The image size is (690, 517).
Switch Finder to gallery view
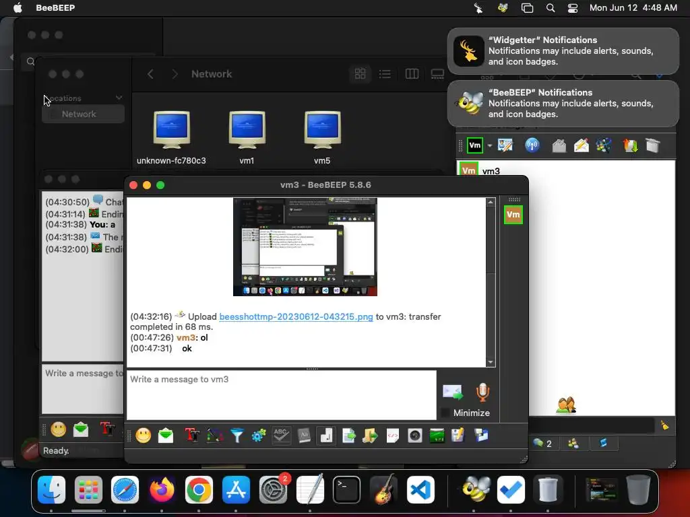pyautogui.click(x=437, y=74)
